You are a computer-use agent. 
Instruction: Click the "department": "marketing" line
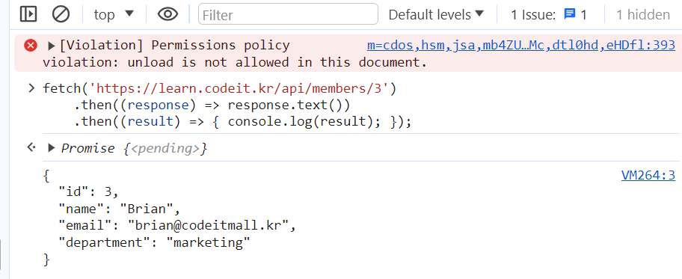tap(154, 242)
